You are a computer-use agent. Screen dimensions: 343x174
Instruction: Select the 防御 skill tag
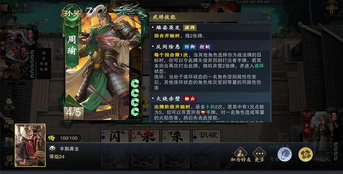[190, 47]
